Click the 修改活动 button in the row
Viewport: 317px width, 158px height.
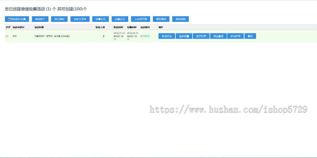167,36
